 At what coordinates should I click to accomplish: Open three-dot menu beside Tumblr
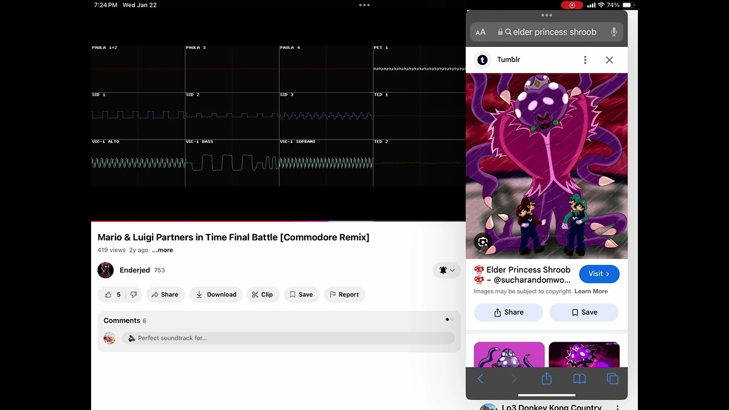pyautogui.click(x=585, y=60)
